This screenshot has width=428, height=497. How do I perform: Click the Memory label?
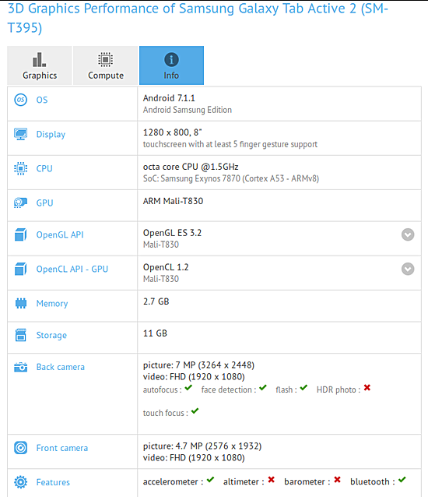click(x=52, y=304)
